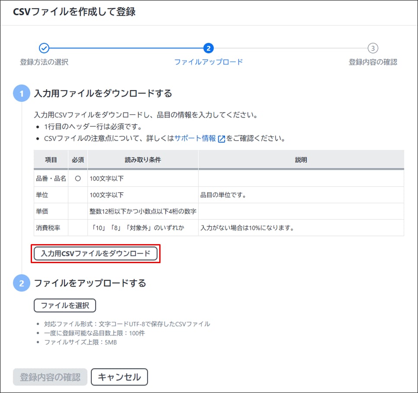Select the 登録方法の選択 step label
418x393 pixels.
point(44,62)
